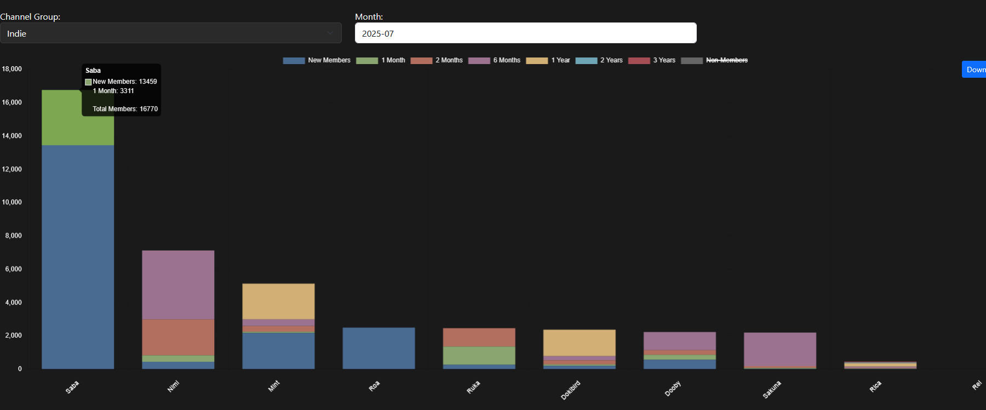Click Dokibird's tan 1 Year bar segment

point(579,343)
